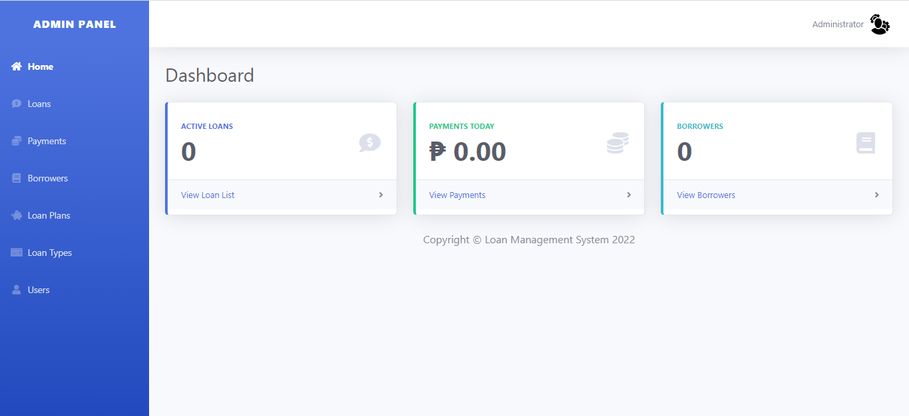909x416 pixels.
Task: Click the Administrator avatar icon
Action: (879, 25)
